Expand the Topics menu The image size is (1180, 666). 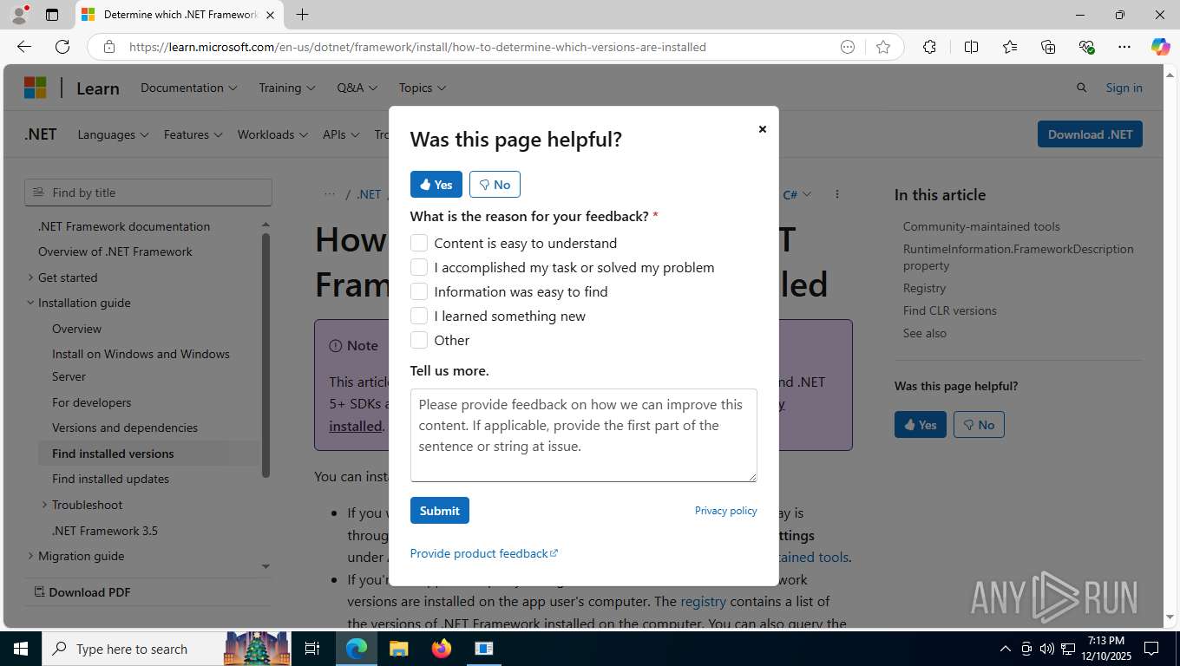tap(422, 88)
